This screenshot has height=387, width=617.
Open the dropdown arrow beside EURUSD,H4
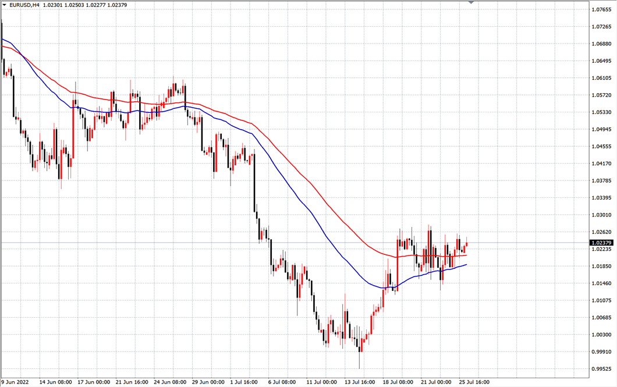pyautogui.click(x=4, y=5)
